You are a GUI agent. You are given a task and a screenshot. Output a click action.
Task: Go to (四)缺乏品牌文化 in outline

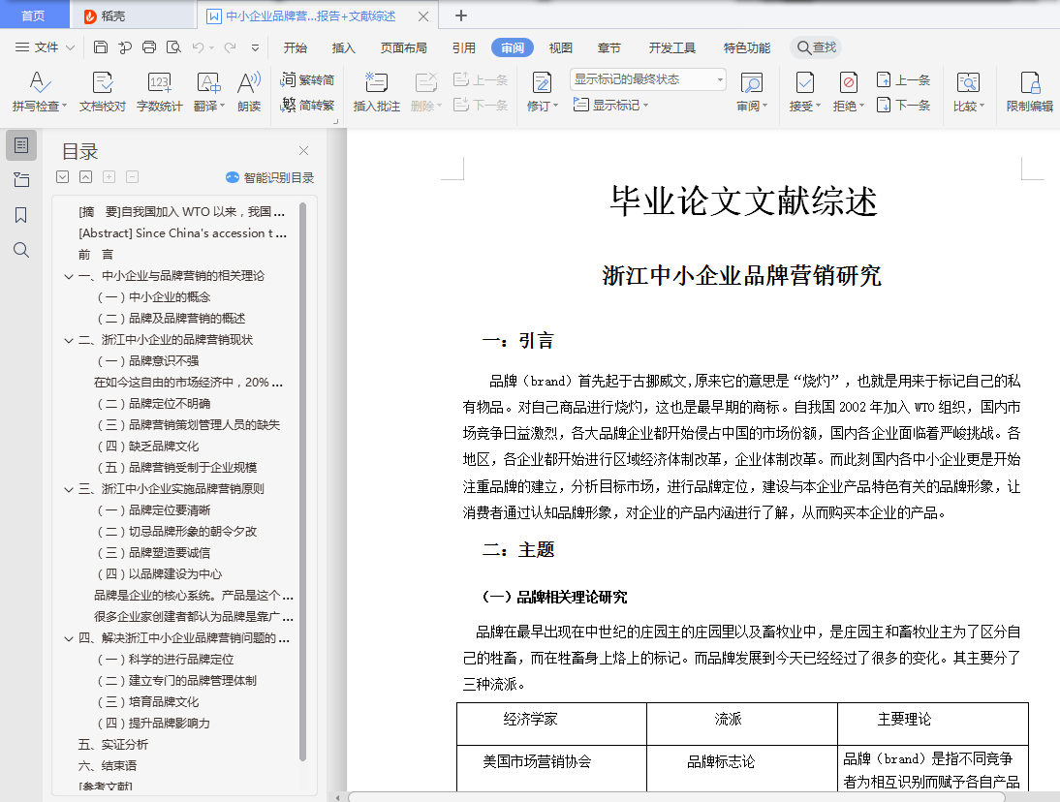point(148,447)
